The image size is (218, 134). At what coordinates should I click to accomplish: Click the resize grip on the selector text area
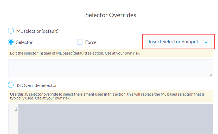(211, 75)
